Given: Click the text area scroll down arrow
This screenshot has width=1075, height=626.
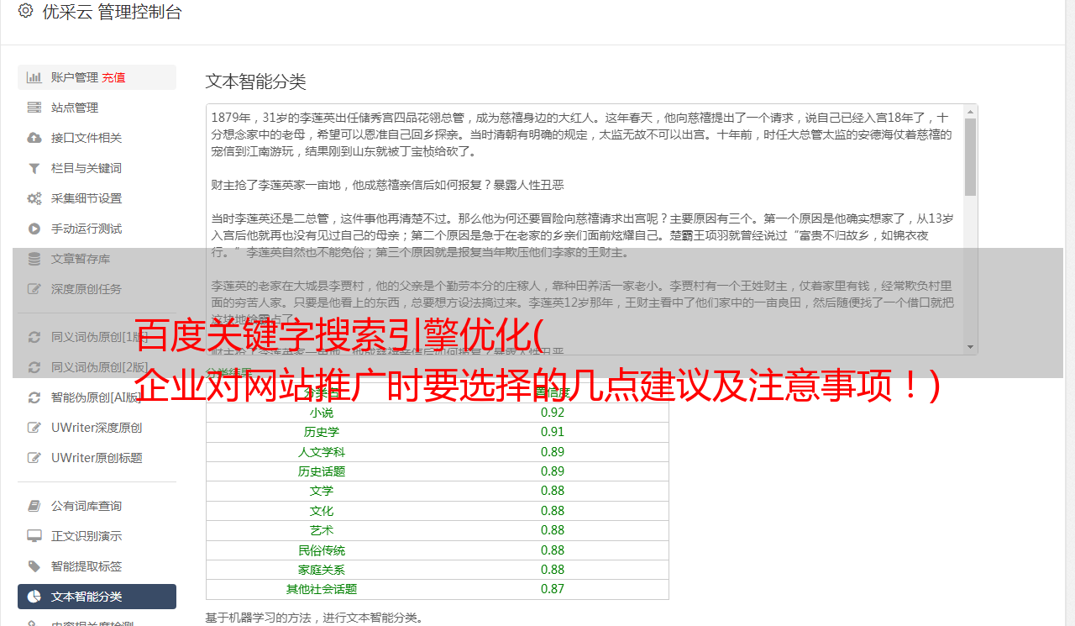Looking at the screenshot, I should (x=970, y=347).
